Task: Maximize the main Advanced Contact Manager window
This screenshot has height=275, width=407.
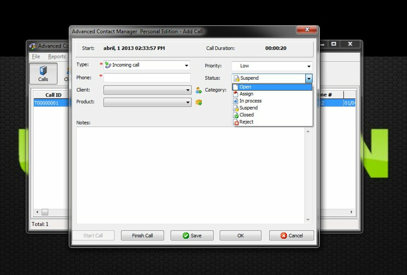Action: 334,44
